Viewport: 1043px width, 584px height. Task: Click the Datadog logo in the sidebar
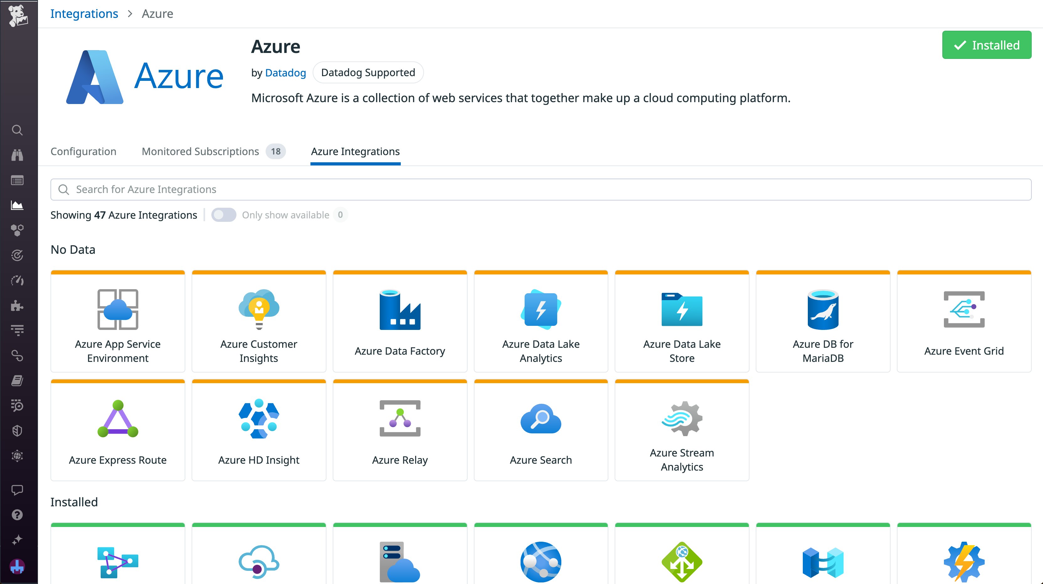click(18, 15)
